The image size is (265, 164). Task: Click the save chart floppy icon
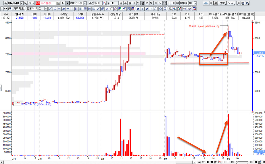[x=243, y=3]
